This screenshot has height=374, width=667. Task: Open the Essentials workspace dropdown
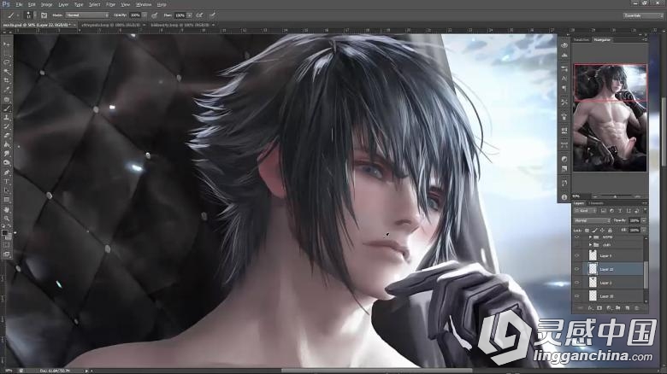643,15
